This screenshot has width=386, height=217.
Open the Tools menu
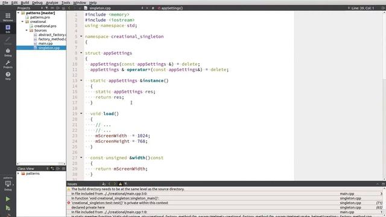[x=66, y=2]
